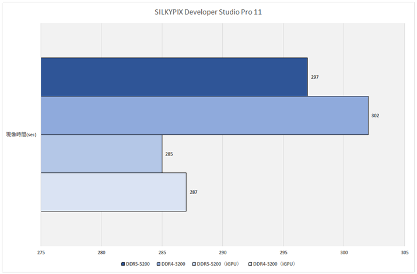Viewport: 417px width, 274px height.
Task: Click the data label 285
Action: tap(169, 154)
